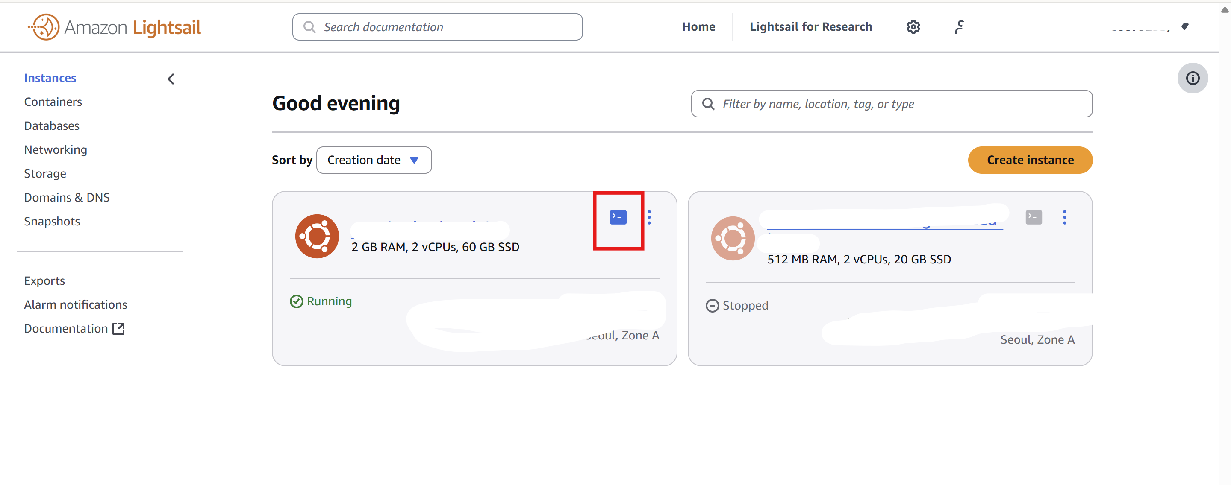
Task: Click the '512 MB RAM, 2 vCPUs, 20 GB SSD' text
Action: (x=859, y=259)
